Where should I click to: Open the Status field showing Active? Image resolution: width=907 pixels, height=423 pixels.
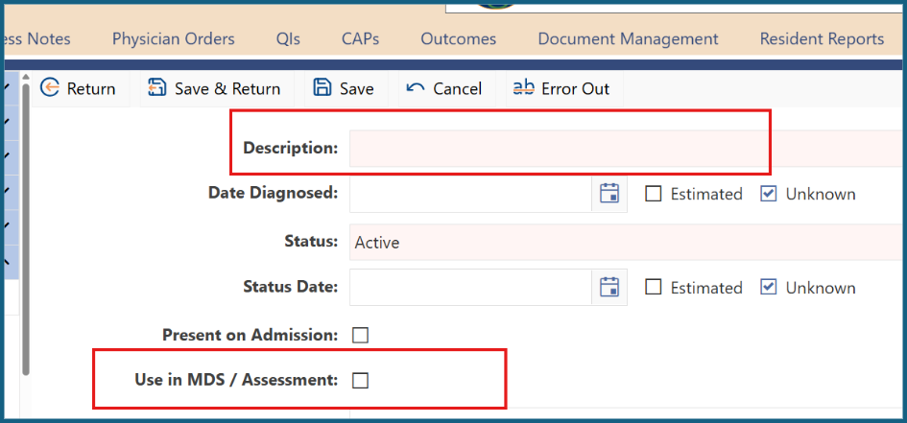coord(626,242)
